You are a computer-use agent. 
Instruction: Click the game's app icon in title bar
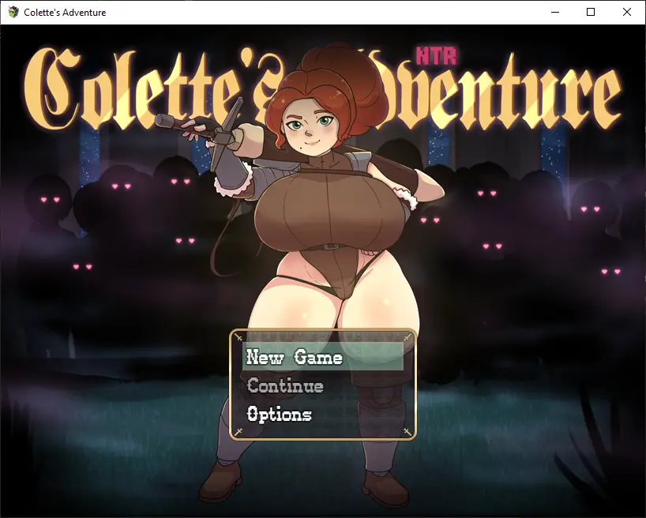[13, 12]
